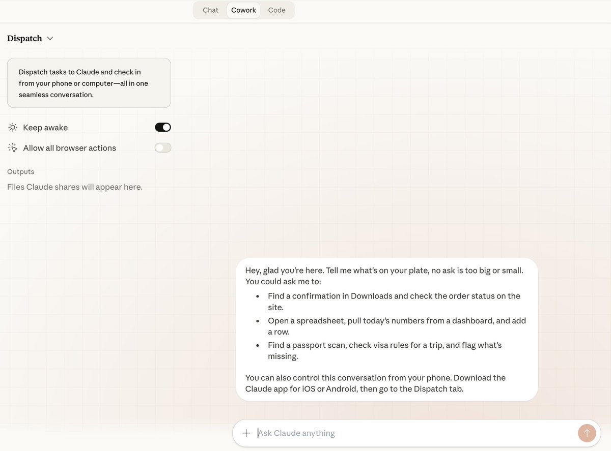The width and height of the screenshot is (611, 451).
Task: Click the 'Open a spreadsheet' suggestion bullet
Action: point(397,326)
